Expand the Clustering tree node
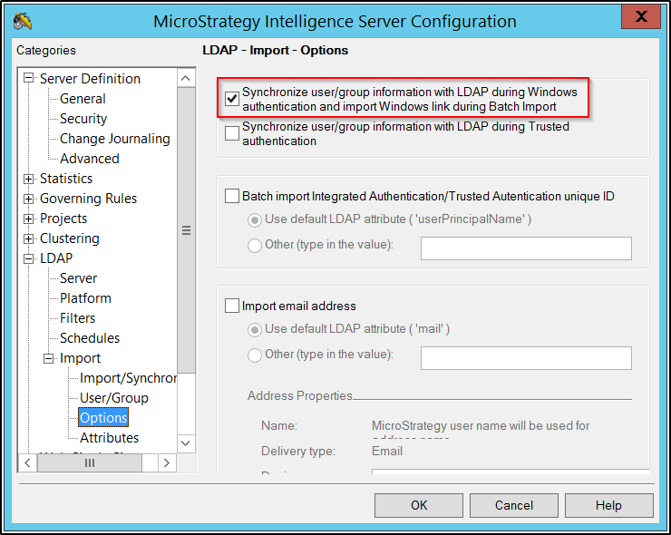671x535 pixels. pos(29,238)
